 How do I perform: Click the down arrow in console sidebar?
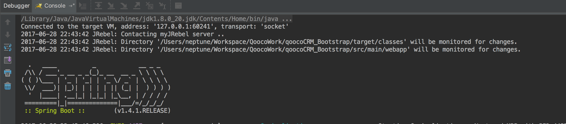coord(8,35)
